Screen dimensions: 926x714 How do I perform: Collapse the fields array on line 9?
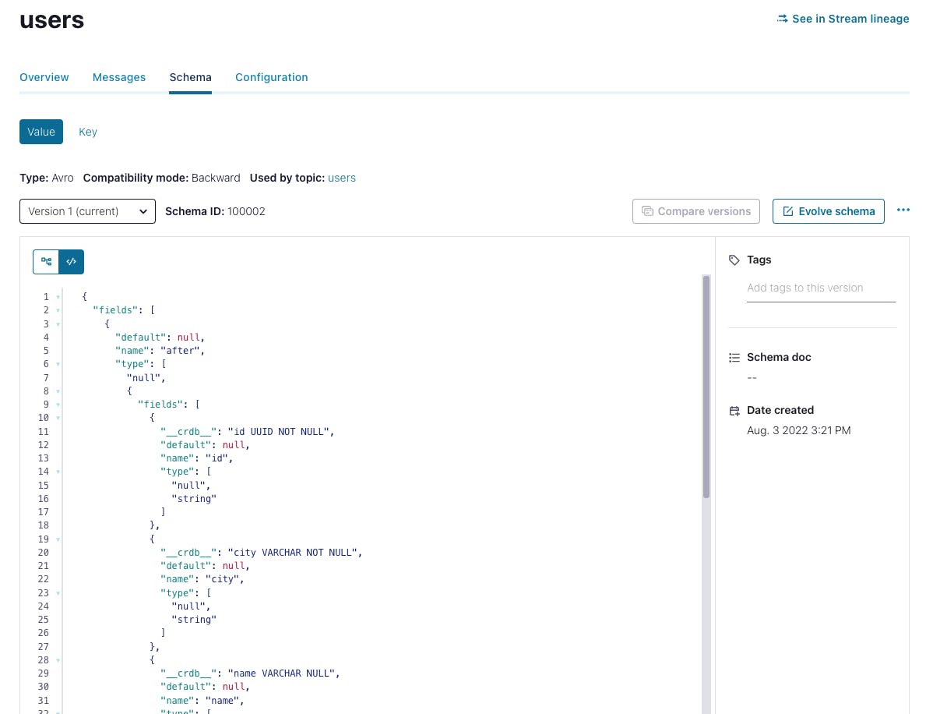(x=58, y=404)
